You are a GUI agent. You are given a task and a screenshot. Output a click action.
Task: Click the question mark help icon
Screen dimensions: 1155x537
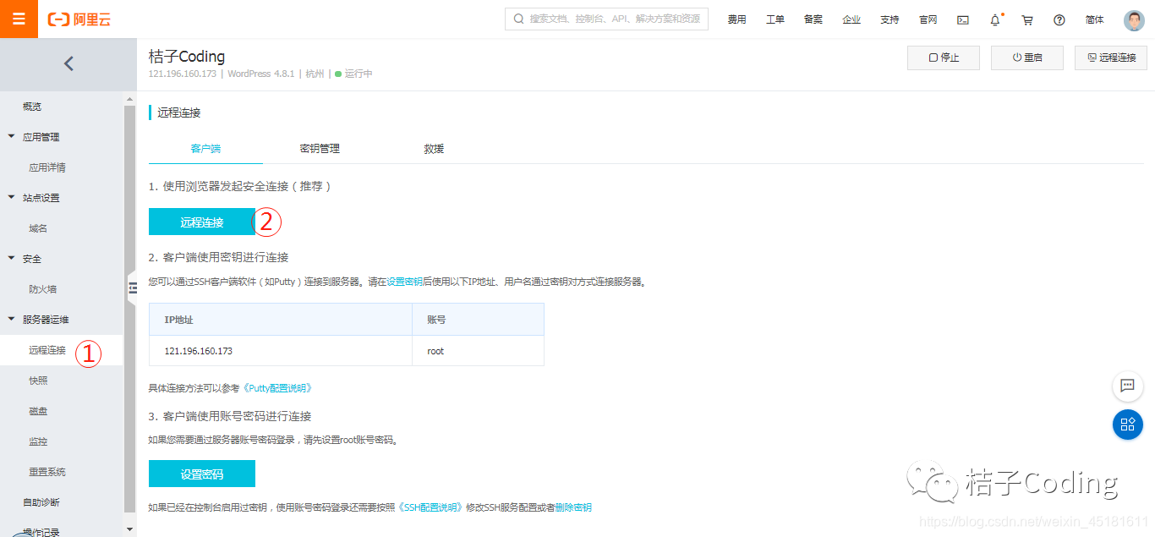click(1059, 19)
